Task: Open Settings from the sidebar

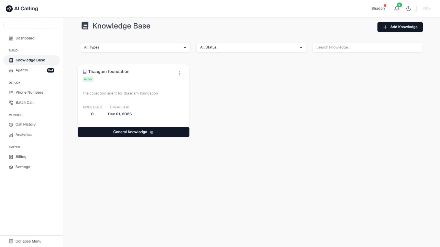Action: click(x=22, y=167)
